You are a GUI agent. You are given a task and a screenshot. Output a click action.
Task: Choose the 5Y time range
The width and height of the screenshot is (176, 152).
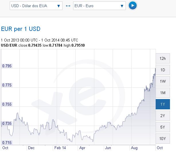pos(163,127)
